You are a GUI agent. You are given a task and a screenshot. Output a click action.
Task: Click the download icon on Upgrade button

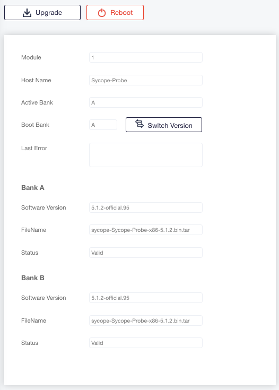point(27,13)
